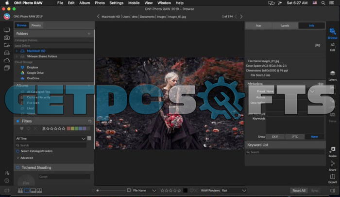Switch to compare view

click(39, 191)
